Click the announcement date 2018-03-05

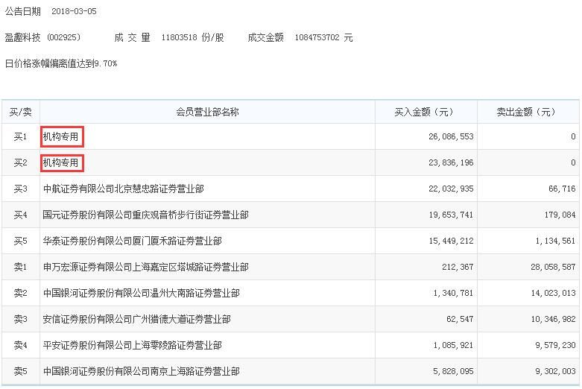pos(74,11)
